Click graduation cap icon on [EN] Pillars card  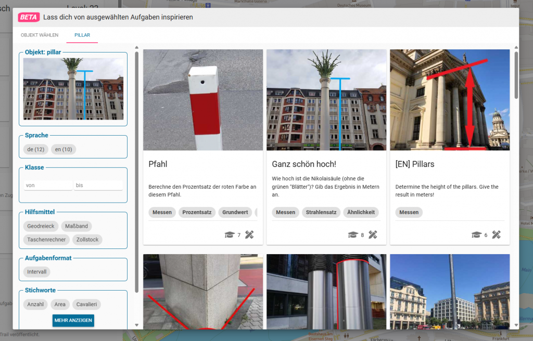click(x=476, y=235)
